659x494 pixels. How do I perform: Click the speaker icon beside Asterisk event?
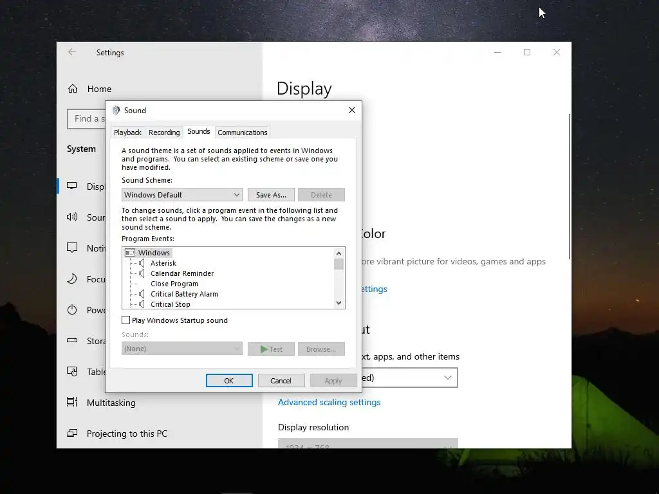[142, 263]
